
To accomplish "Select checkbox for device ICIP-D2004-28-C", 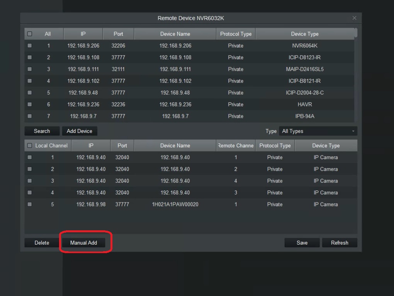I will coord(29,93).
